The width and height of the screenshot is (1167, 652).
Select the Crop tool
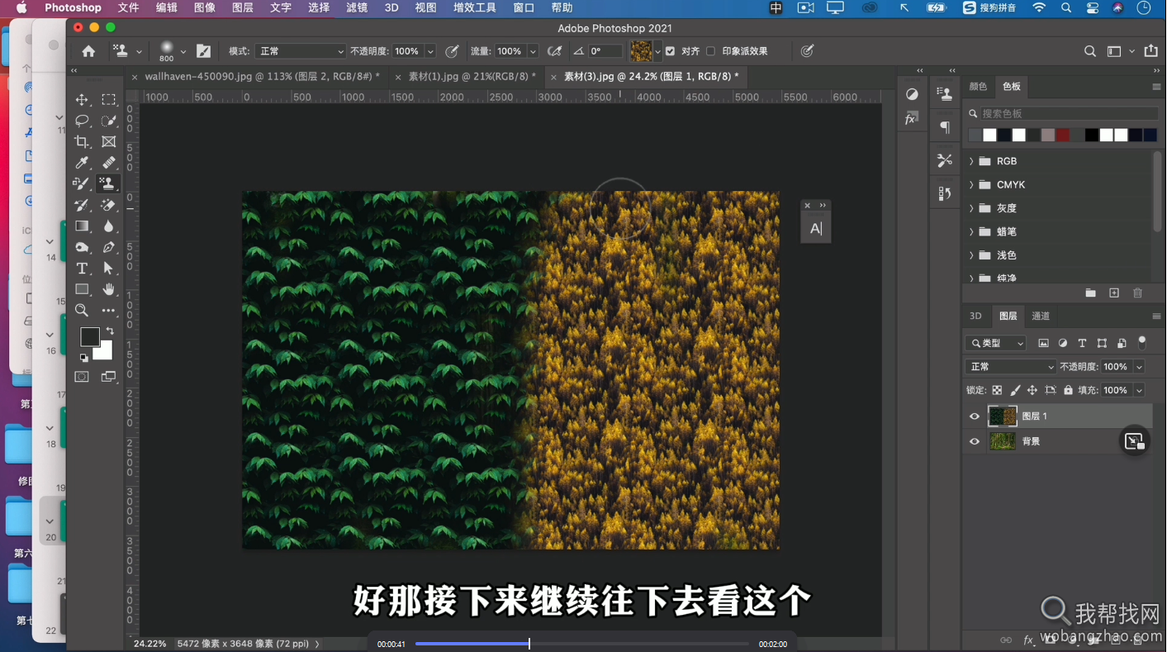[x=82, y=142]
